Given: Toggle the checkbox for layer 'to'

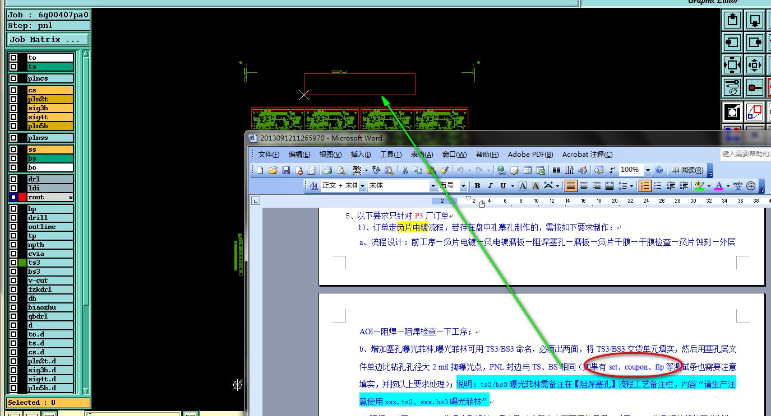Looking at the screenshot, I should tap(13, 58).
